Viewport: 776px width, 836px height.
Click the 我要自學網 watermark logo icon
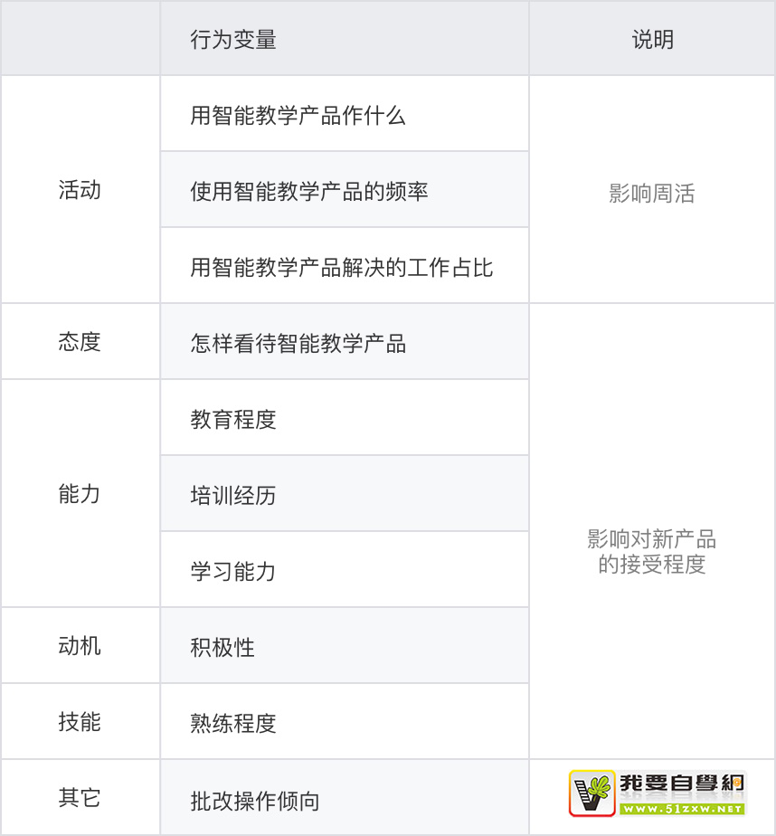click(x=592, y=793)
